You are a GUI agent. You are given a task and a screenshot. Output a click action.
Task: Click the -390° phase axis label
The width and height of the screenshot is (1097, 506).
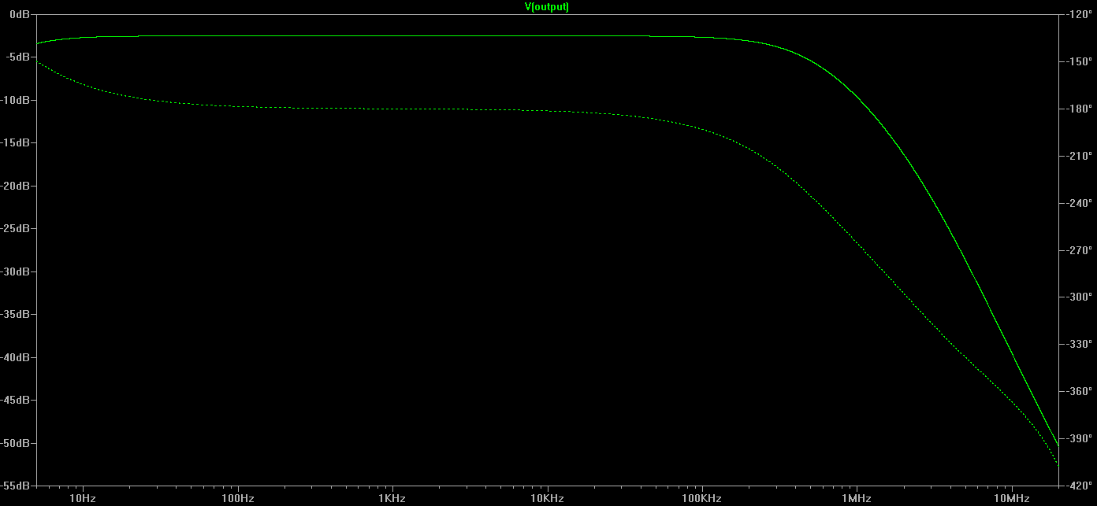pyautogui.click(x=1078, y=439)
